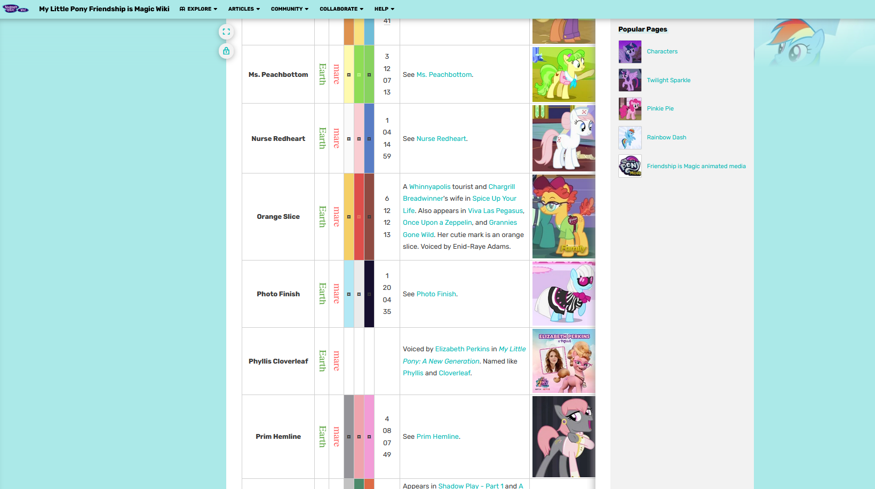Viewport: 875px width, 489px height.
Task: Open the Pinkie Pie thumbnail icon
Action: pos(630,109)
